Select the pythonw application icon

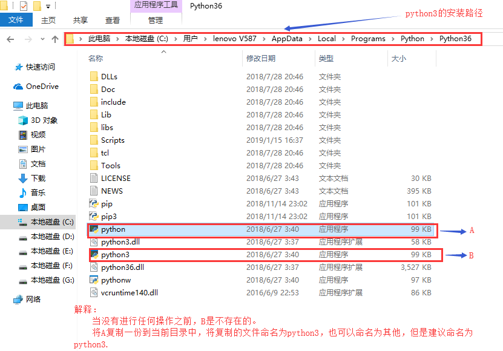coord(94,280)
